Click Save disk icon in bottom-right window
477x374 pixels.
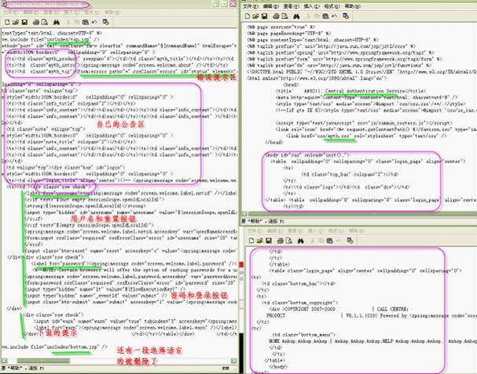coord(269,241)
